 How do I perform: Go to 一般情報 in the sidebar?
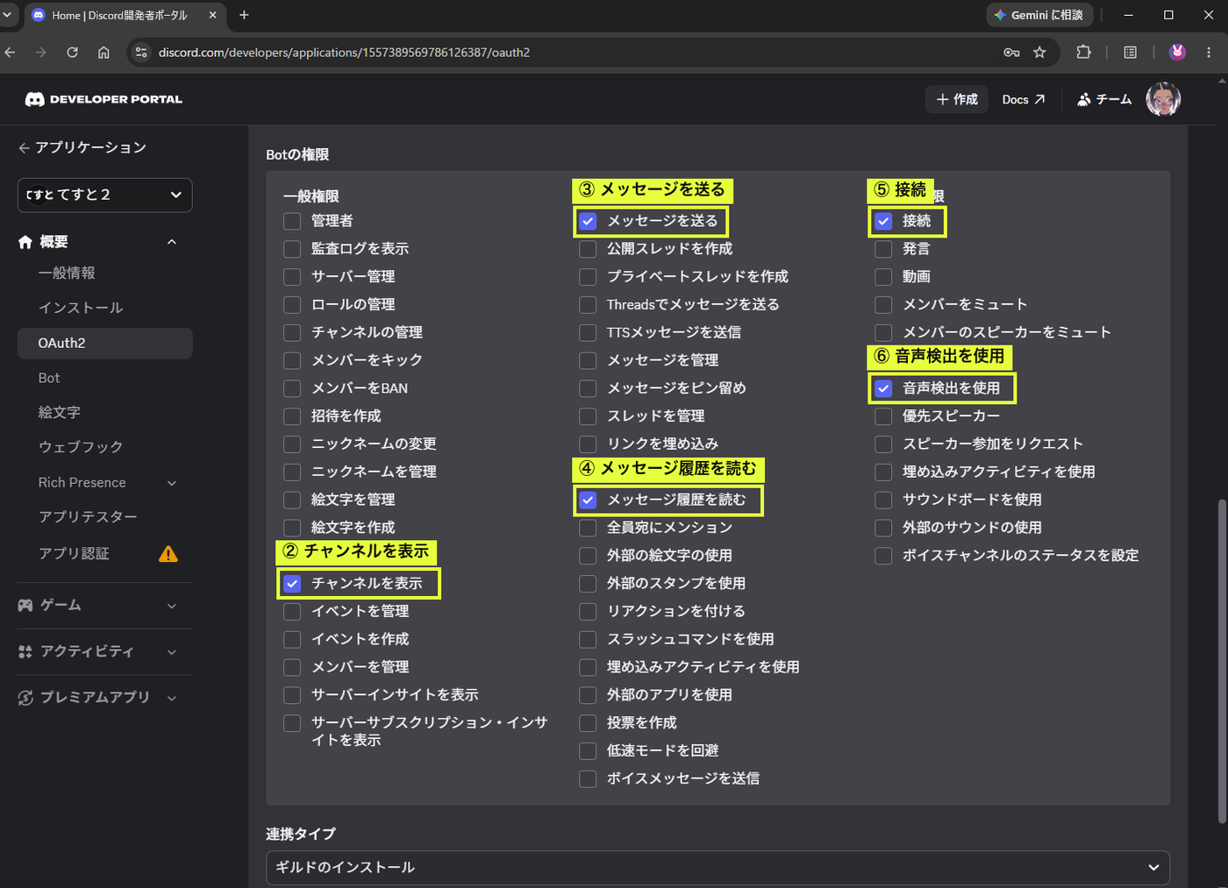(67, 274)
